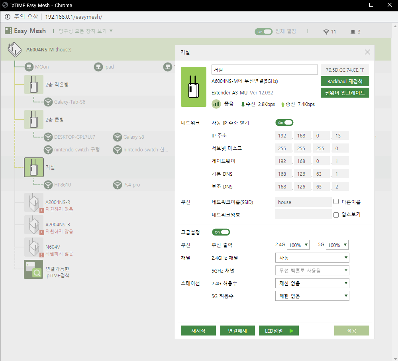The width and height of the screenshot is (398, 361).
Task: Click the site info icon in address bar
Action: (x=8, y=17)
